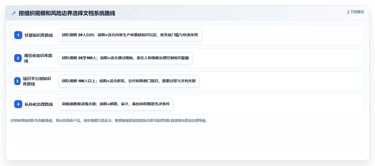
Task: Click the step 3 number badge
Action: click(x=17, y=81)
